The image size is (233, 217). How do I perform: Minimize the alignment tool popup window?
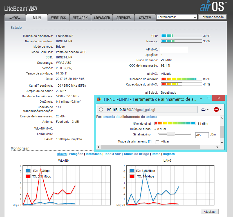(x=201, y=99)
